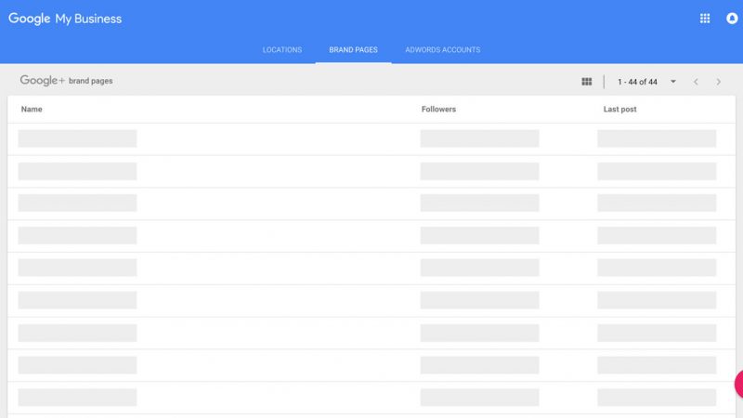Screen dimensions: 743x418
Task: Select the fifth brand page row's name
Action: click(77, 268)
